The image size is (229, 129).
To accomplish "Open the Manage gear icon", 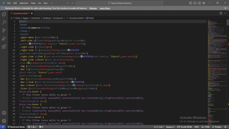I will point(4,121).
